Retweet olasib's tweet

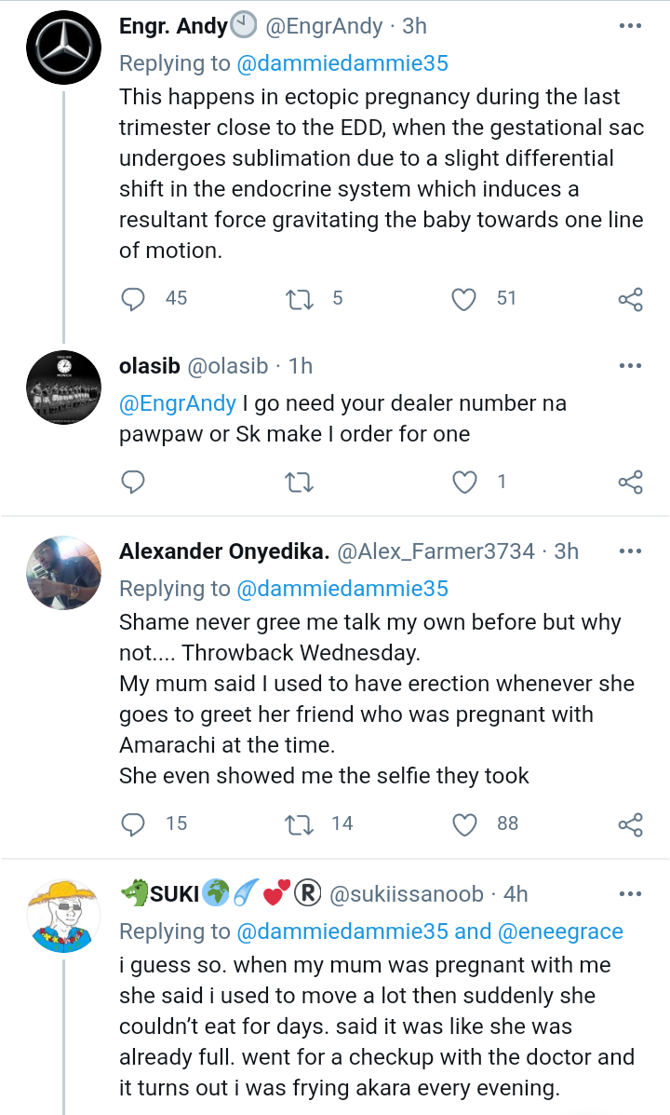300,482
